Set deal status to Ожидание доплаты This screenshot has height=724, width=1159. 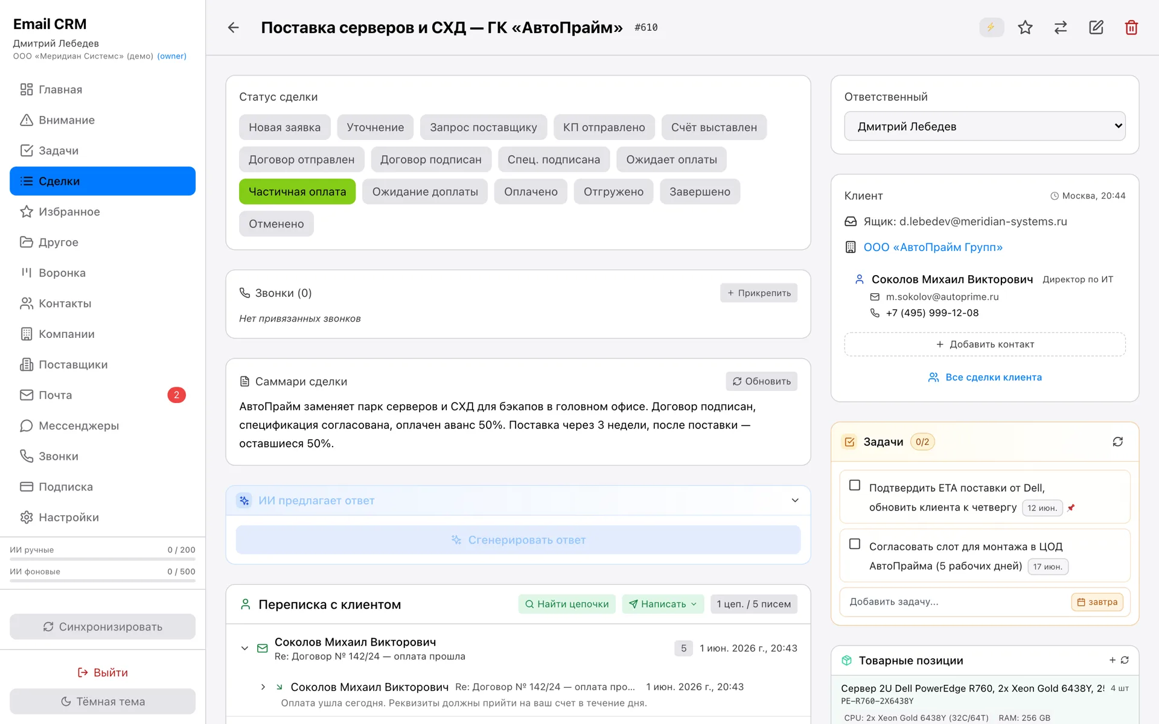425,192
